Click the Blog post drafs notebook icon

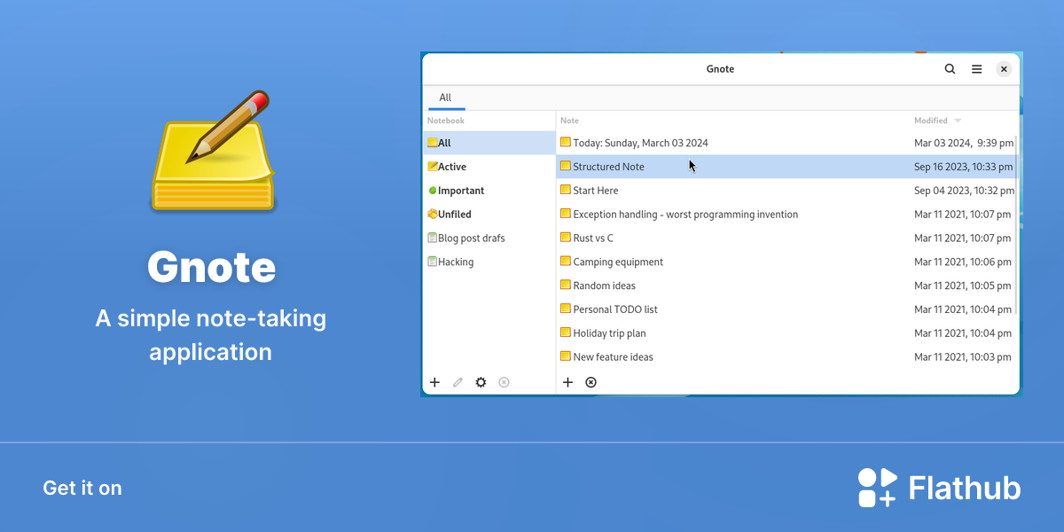point(433,239)
